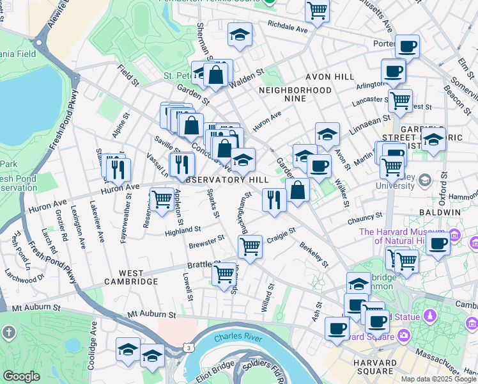Click the school marker near Linnaean St
Viewport: 478px width, 384px height.
pyautogui.click(x=327, y=135)
